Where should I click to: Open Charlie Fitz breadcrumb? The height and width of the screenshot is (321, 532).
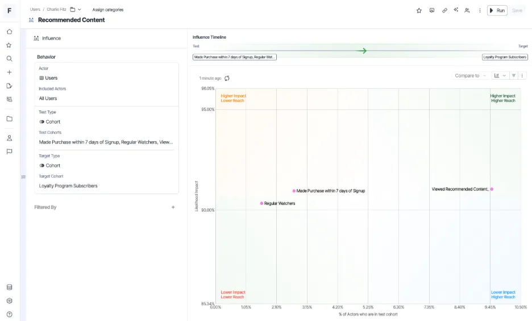coord(56,10)
